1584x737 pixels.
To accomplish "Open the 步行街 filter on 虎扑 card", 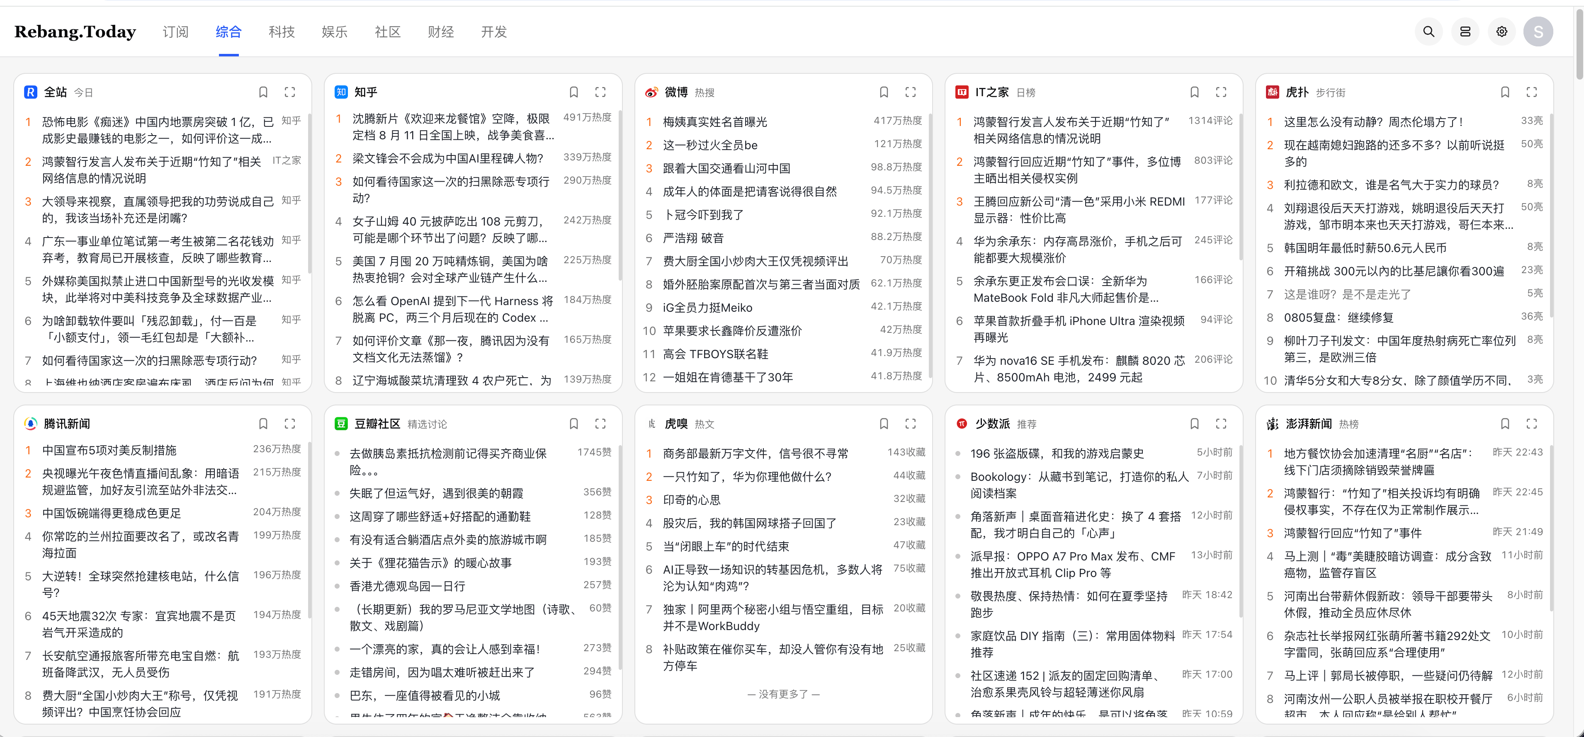I will tap(1331, 93).
